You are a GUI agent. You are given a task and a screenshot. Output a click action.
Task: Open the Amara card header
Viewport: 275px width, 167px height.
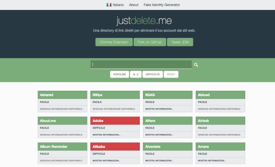220,146
